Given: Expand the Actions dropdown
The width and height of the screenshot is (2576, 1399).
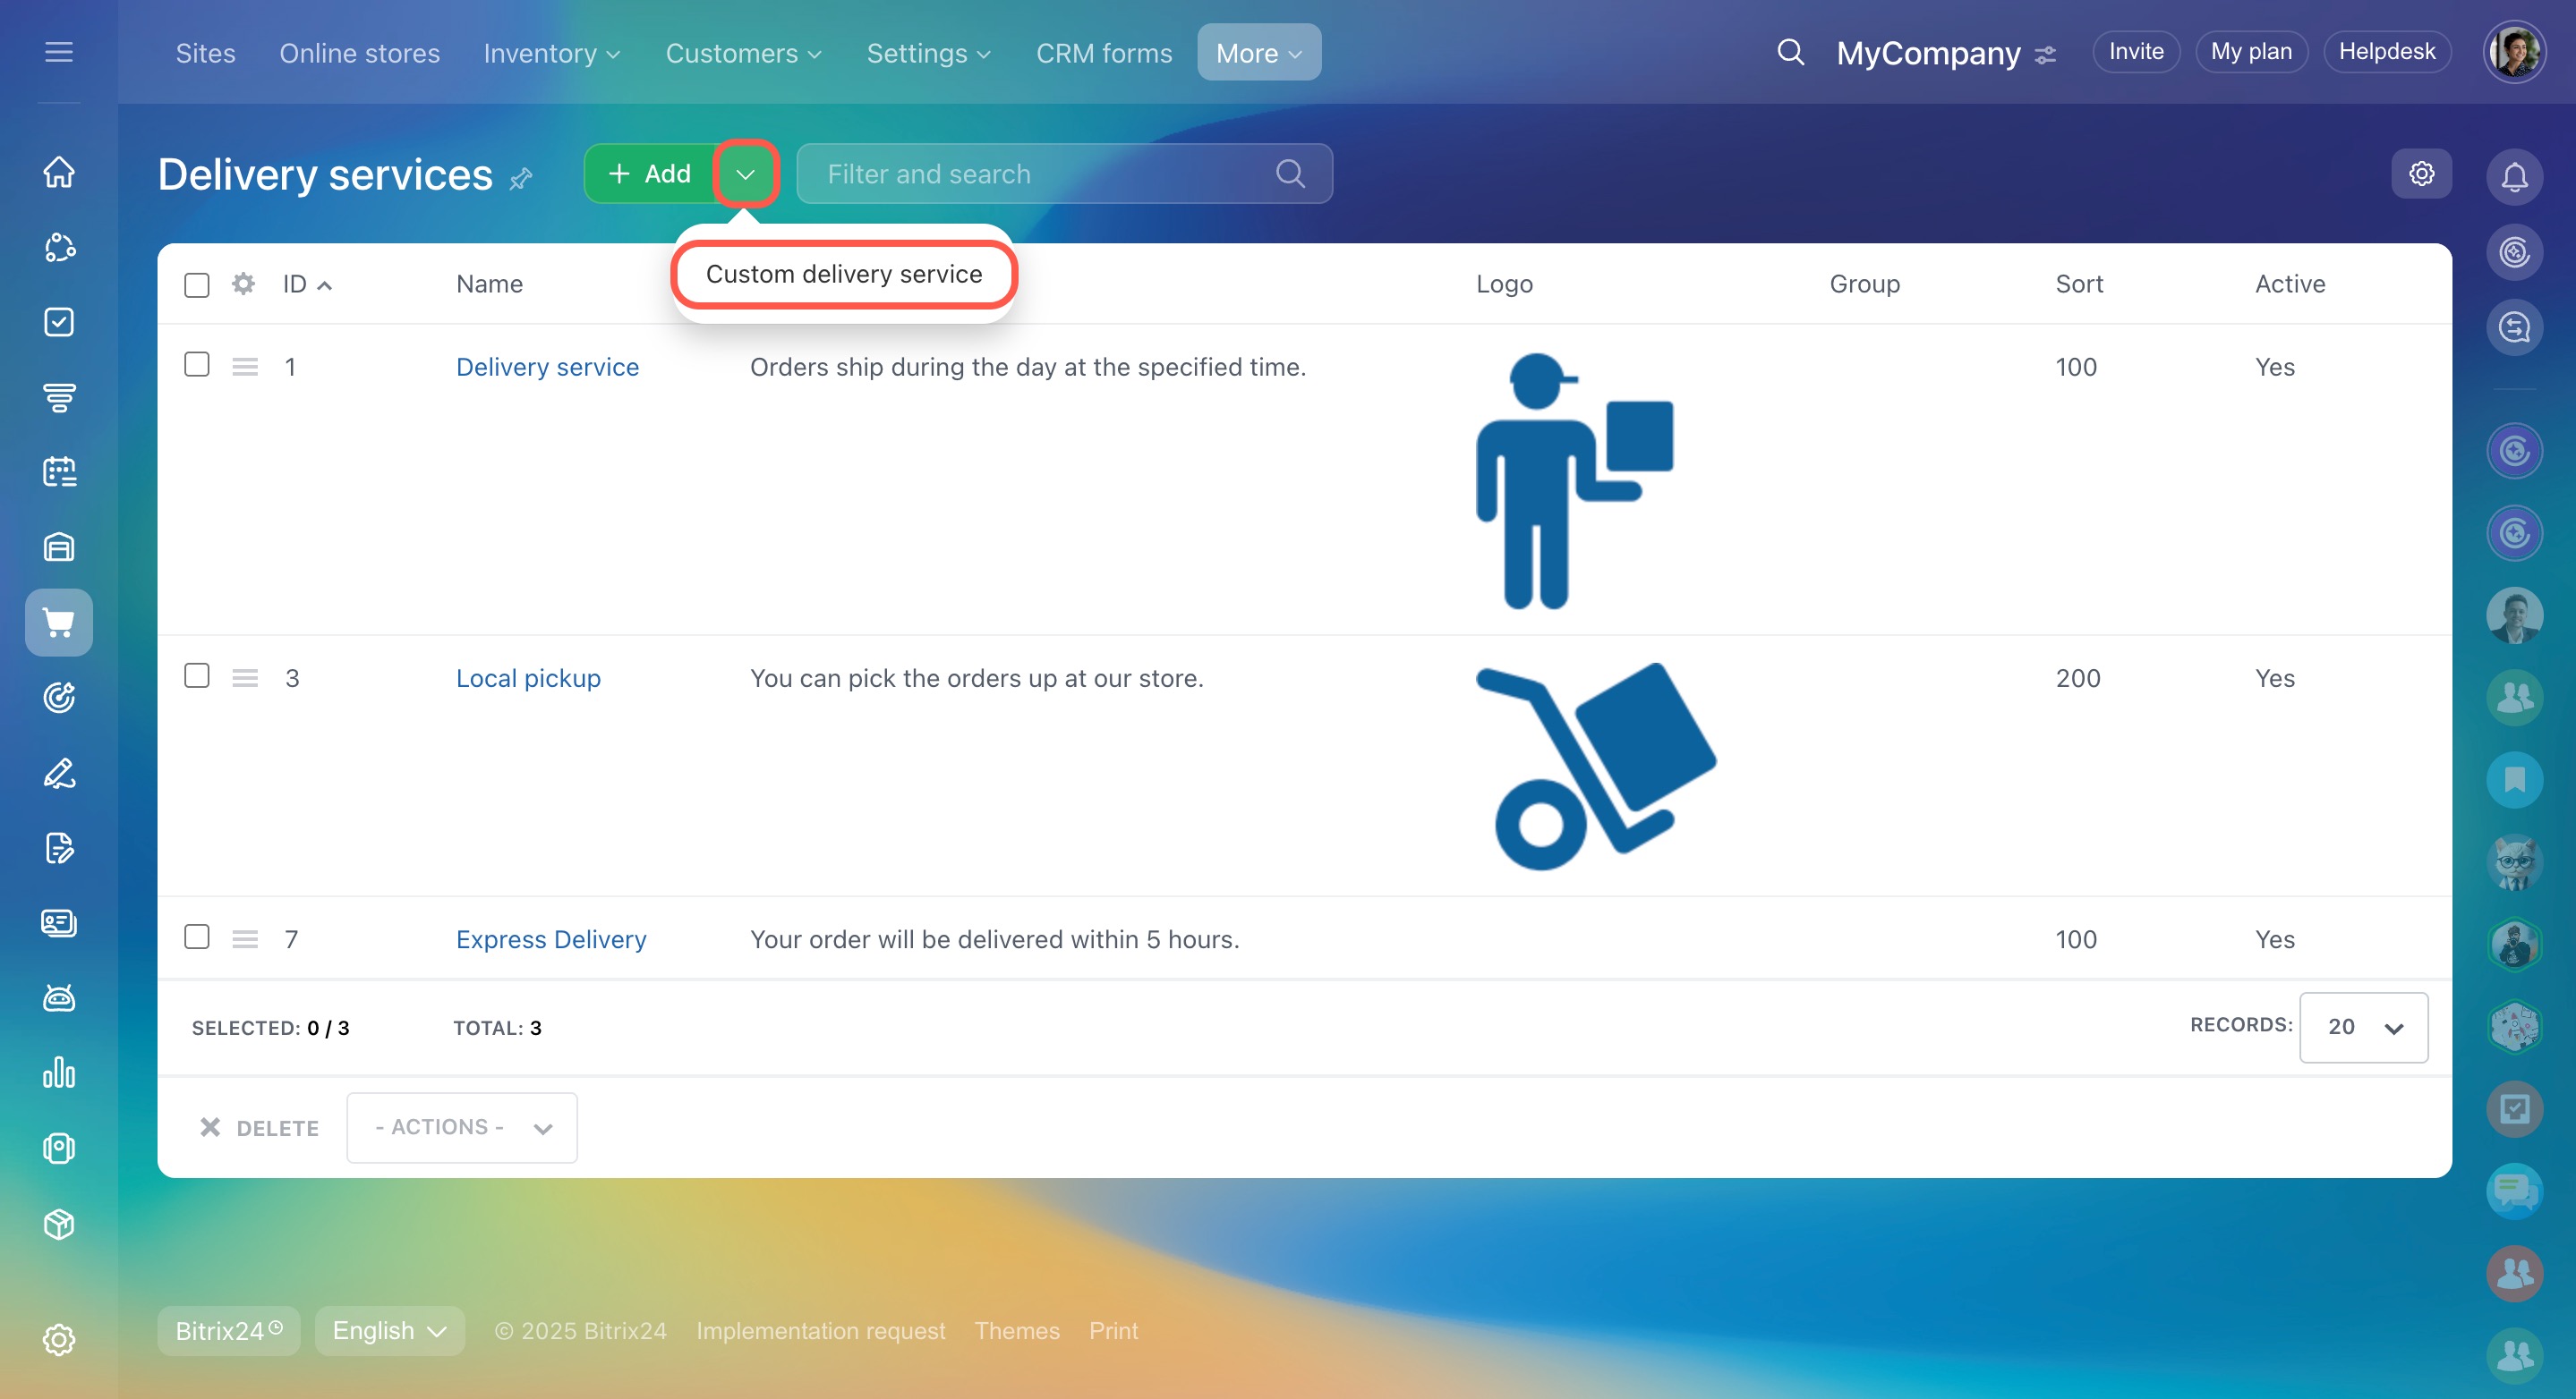Looking at the screenshot, I should pos(462,1127).
